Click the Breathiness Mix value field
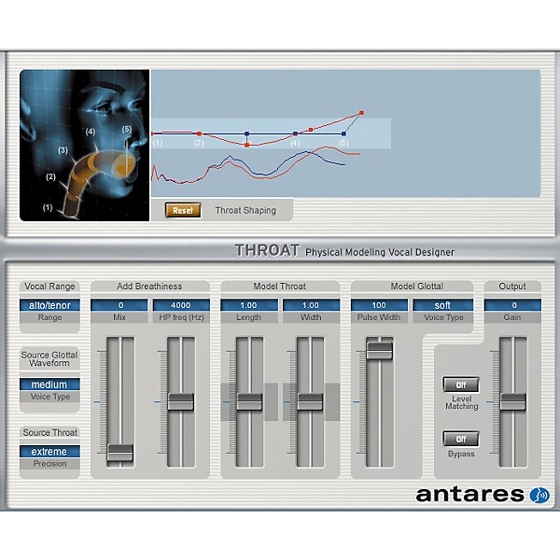Viewport: 560px width, 560px height. (x=119, y=305)
